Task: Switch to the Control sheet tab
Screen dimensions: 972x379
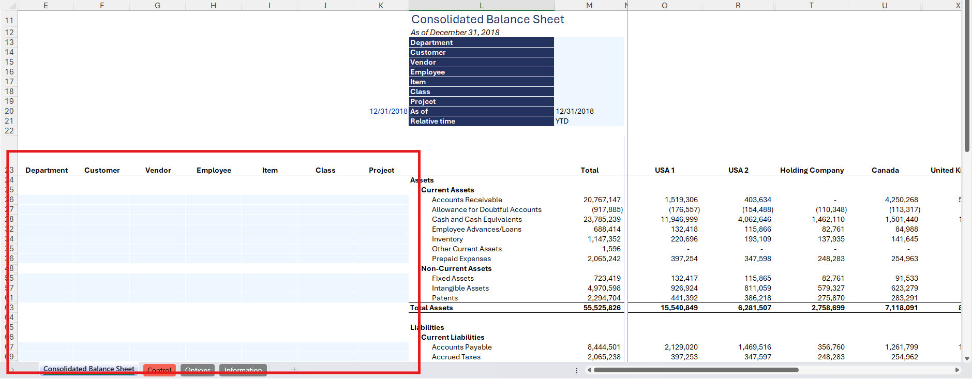Action: [159, 370]
